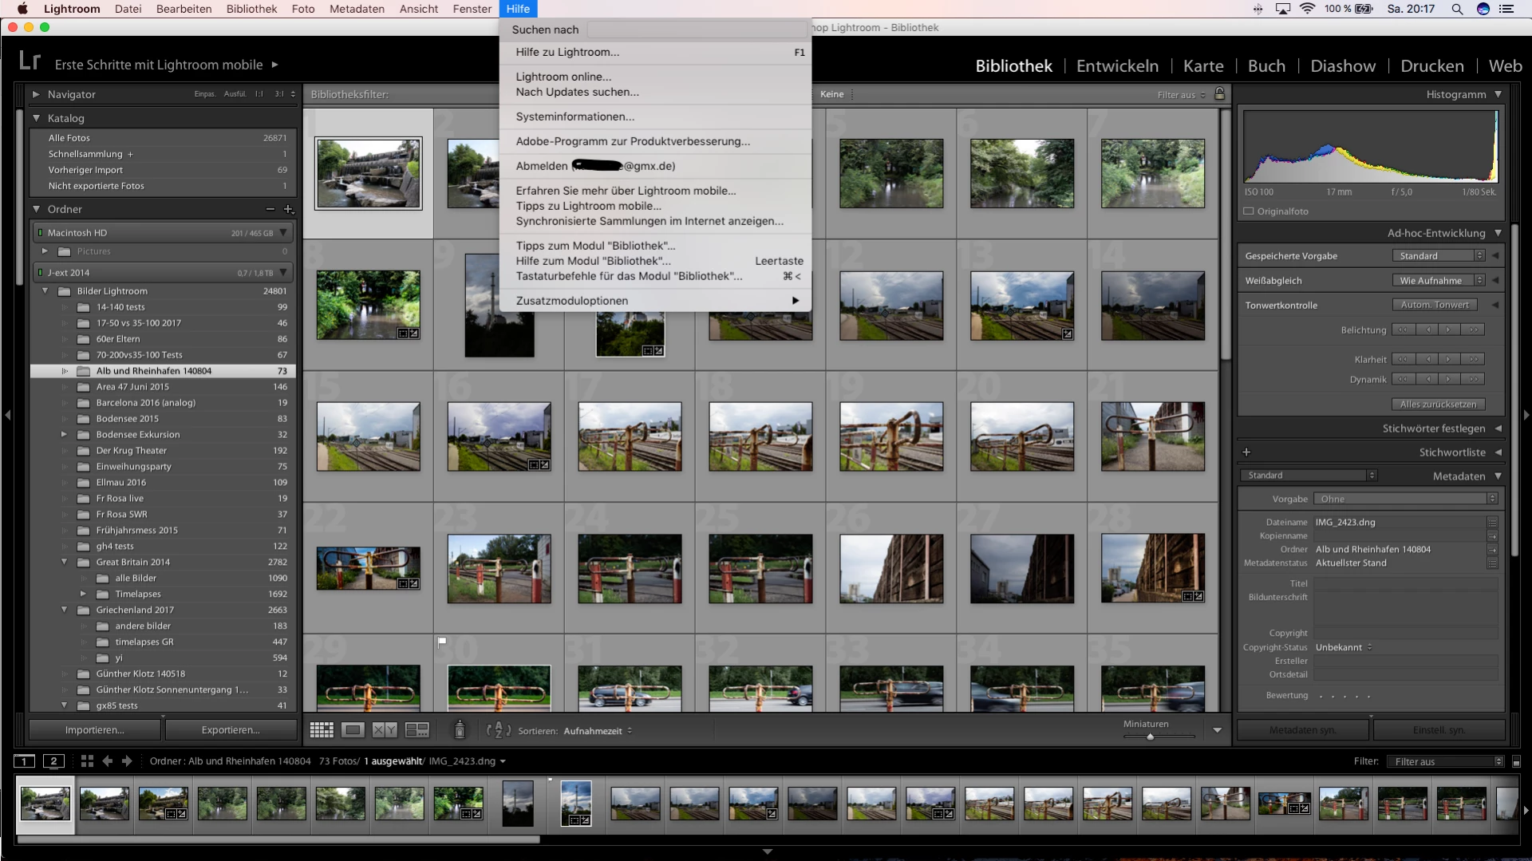Image resolution: width=1532 pixels, height=861 pixels.
Task: Click the AirPlay display icon in the menu bar
Action: (x=1283, y=9)
